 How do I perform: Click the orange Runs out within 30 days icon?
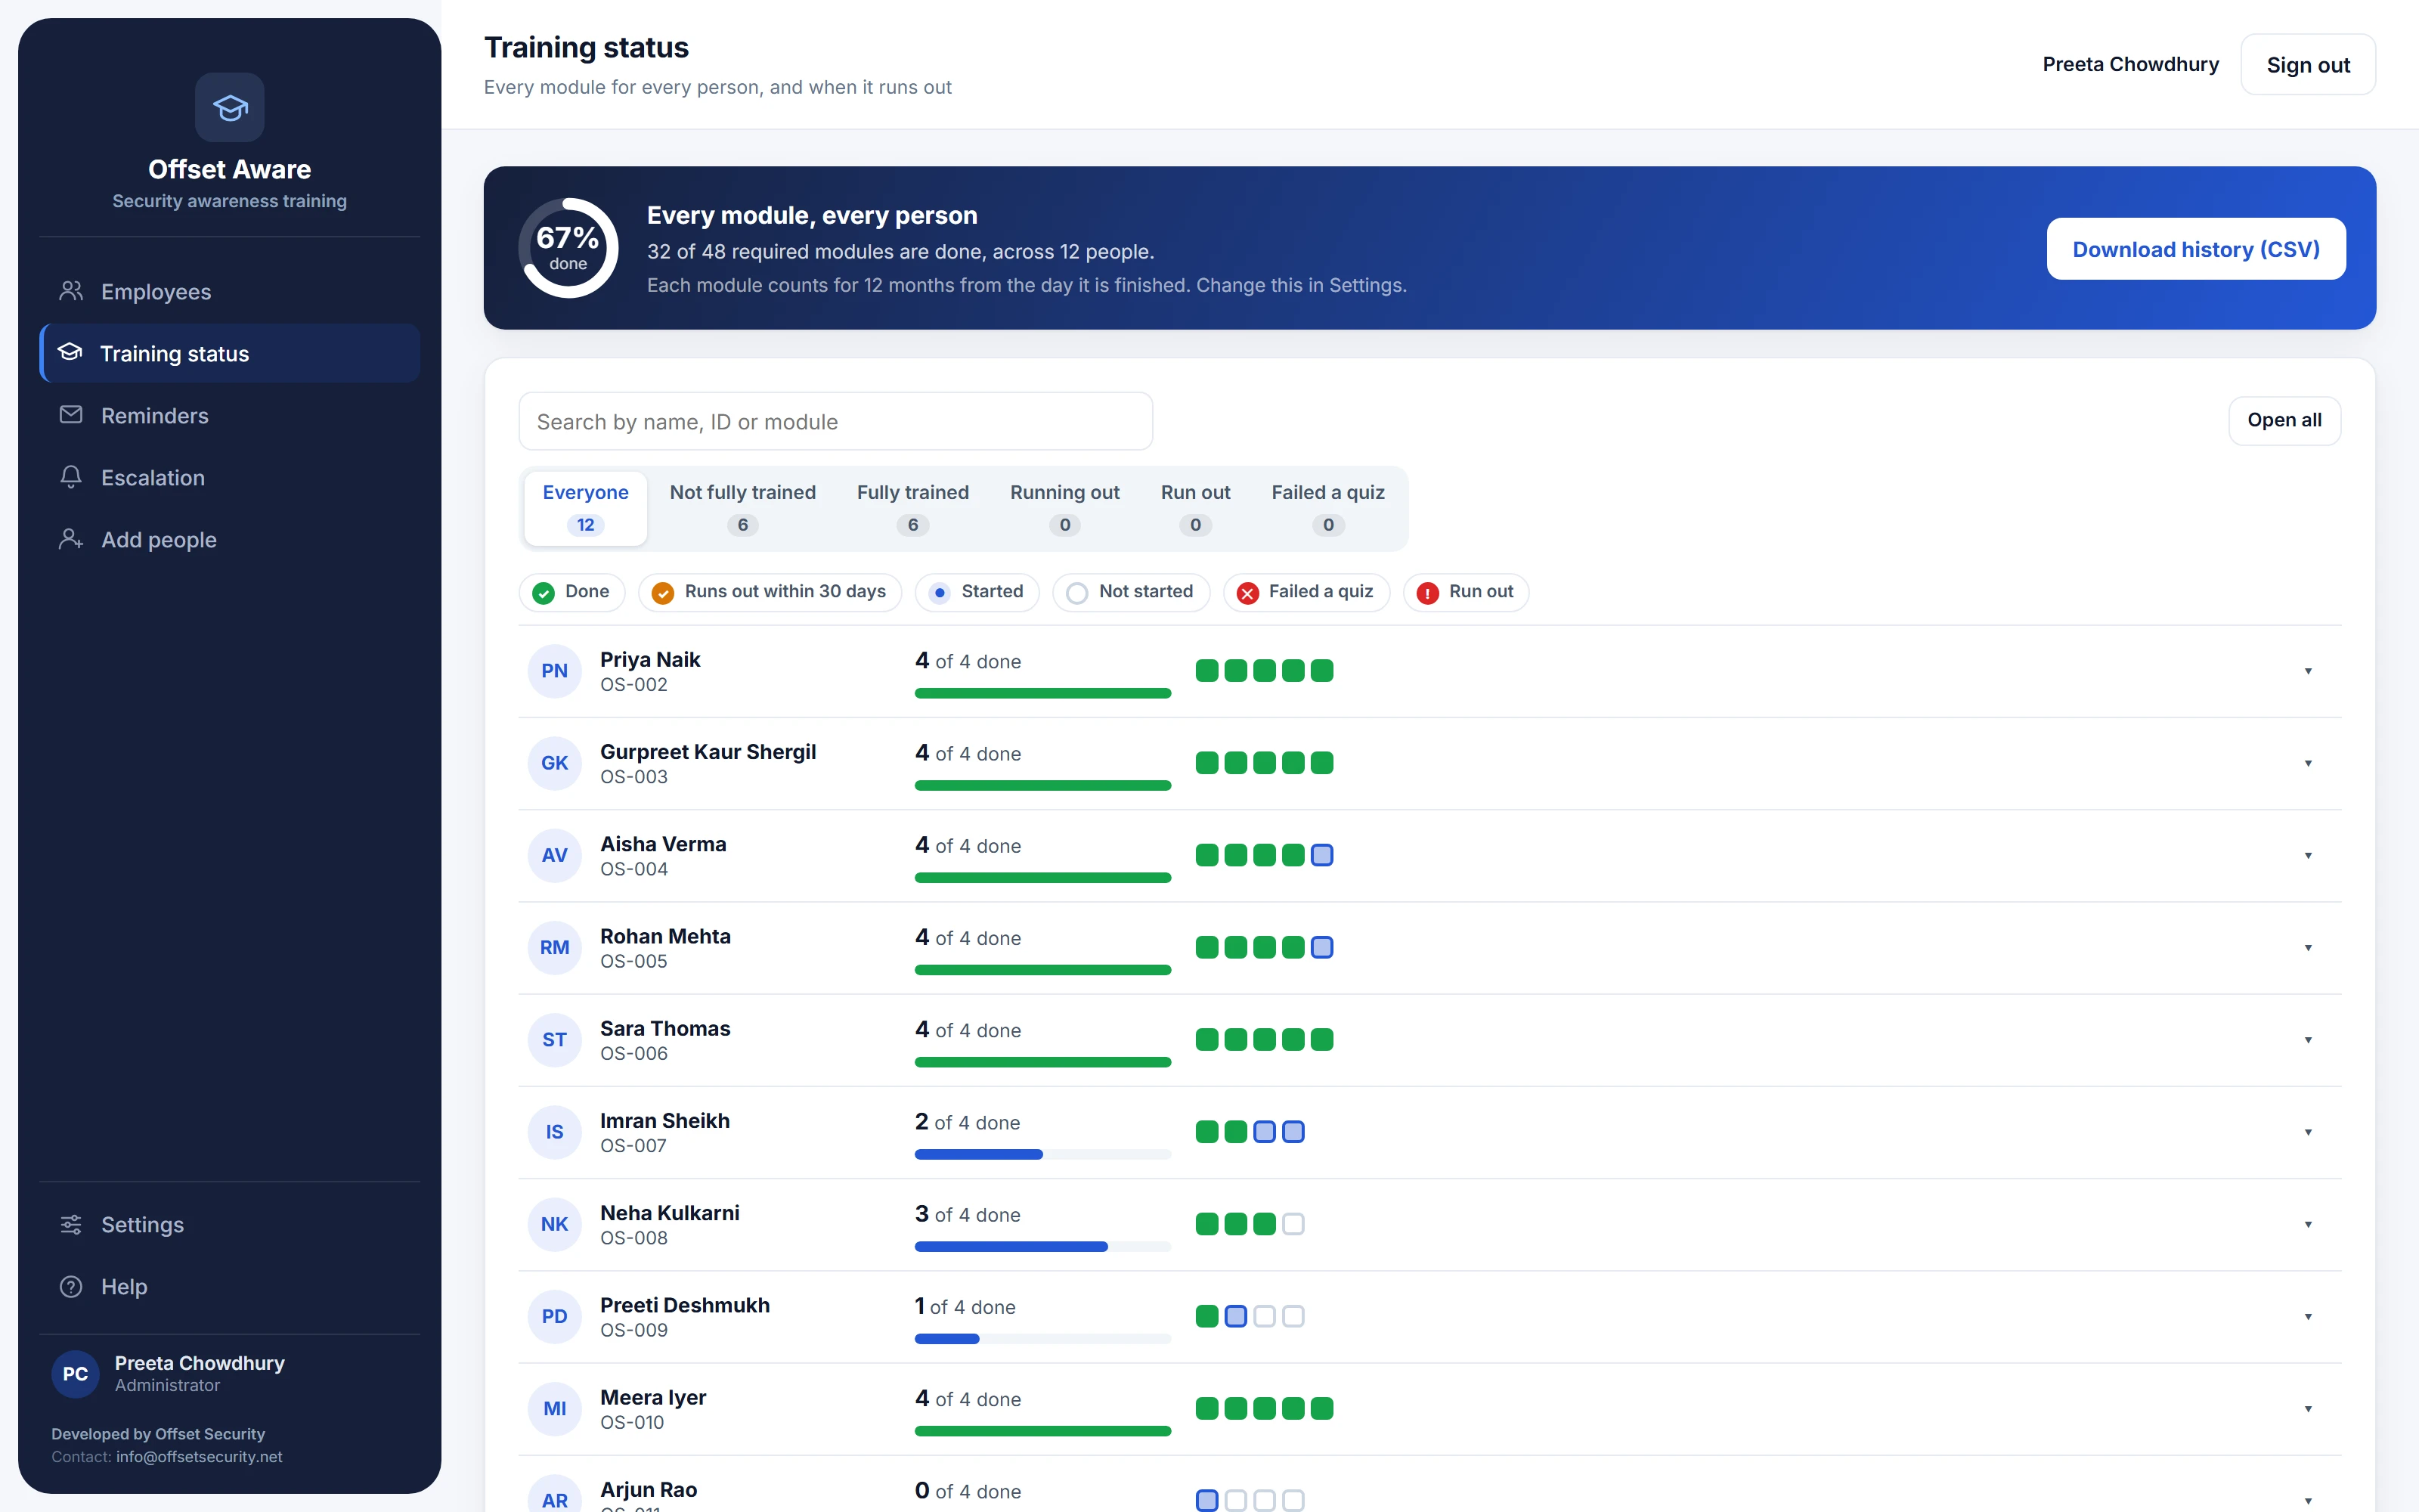pos(663,593)
